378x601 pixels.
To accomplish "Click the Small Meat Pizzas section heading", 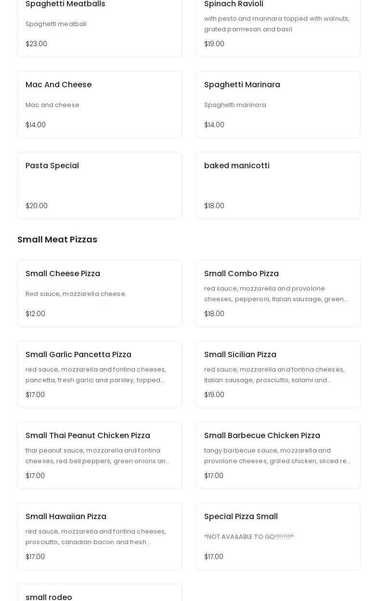I will coord(57,240).
